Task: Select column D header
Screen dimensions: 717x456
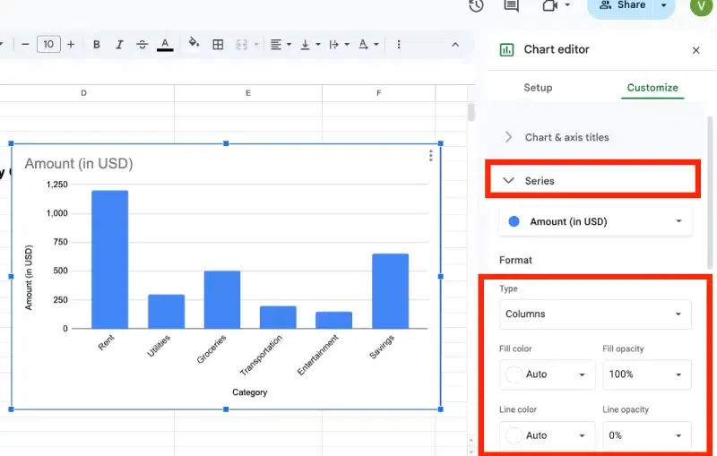Action: [x=83, y=93]
